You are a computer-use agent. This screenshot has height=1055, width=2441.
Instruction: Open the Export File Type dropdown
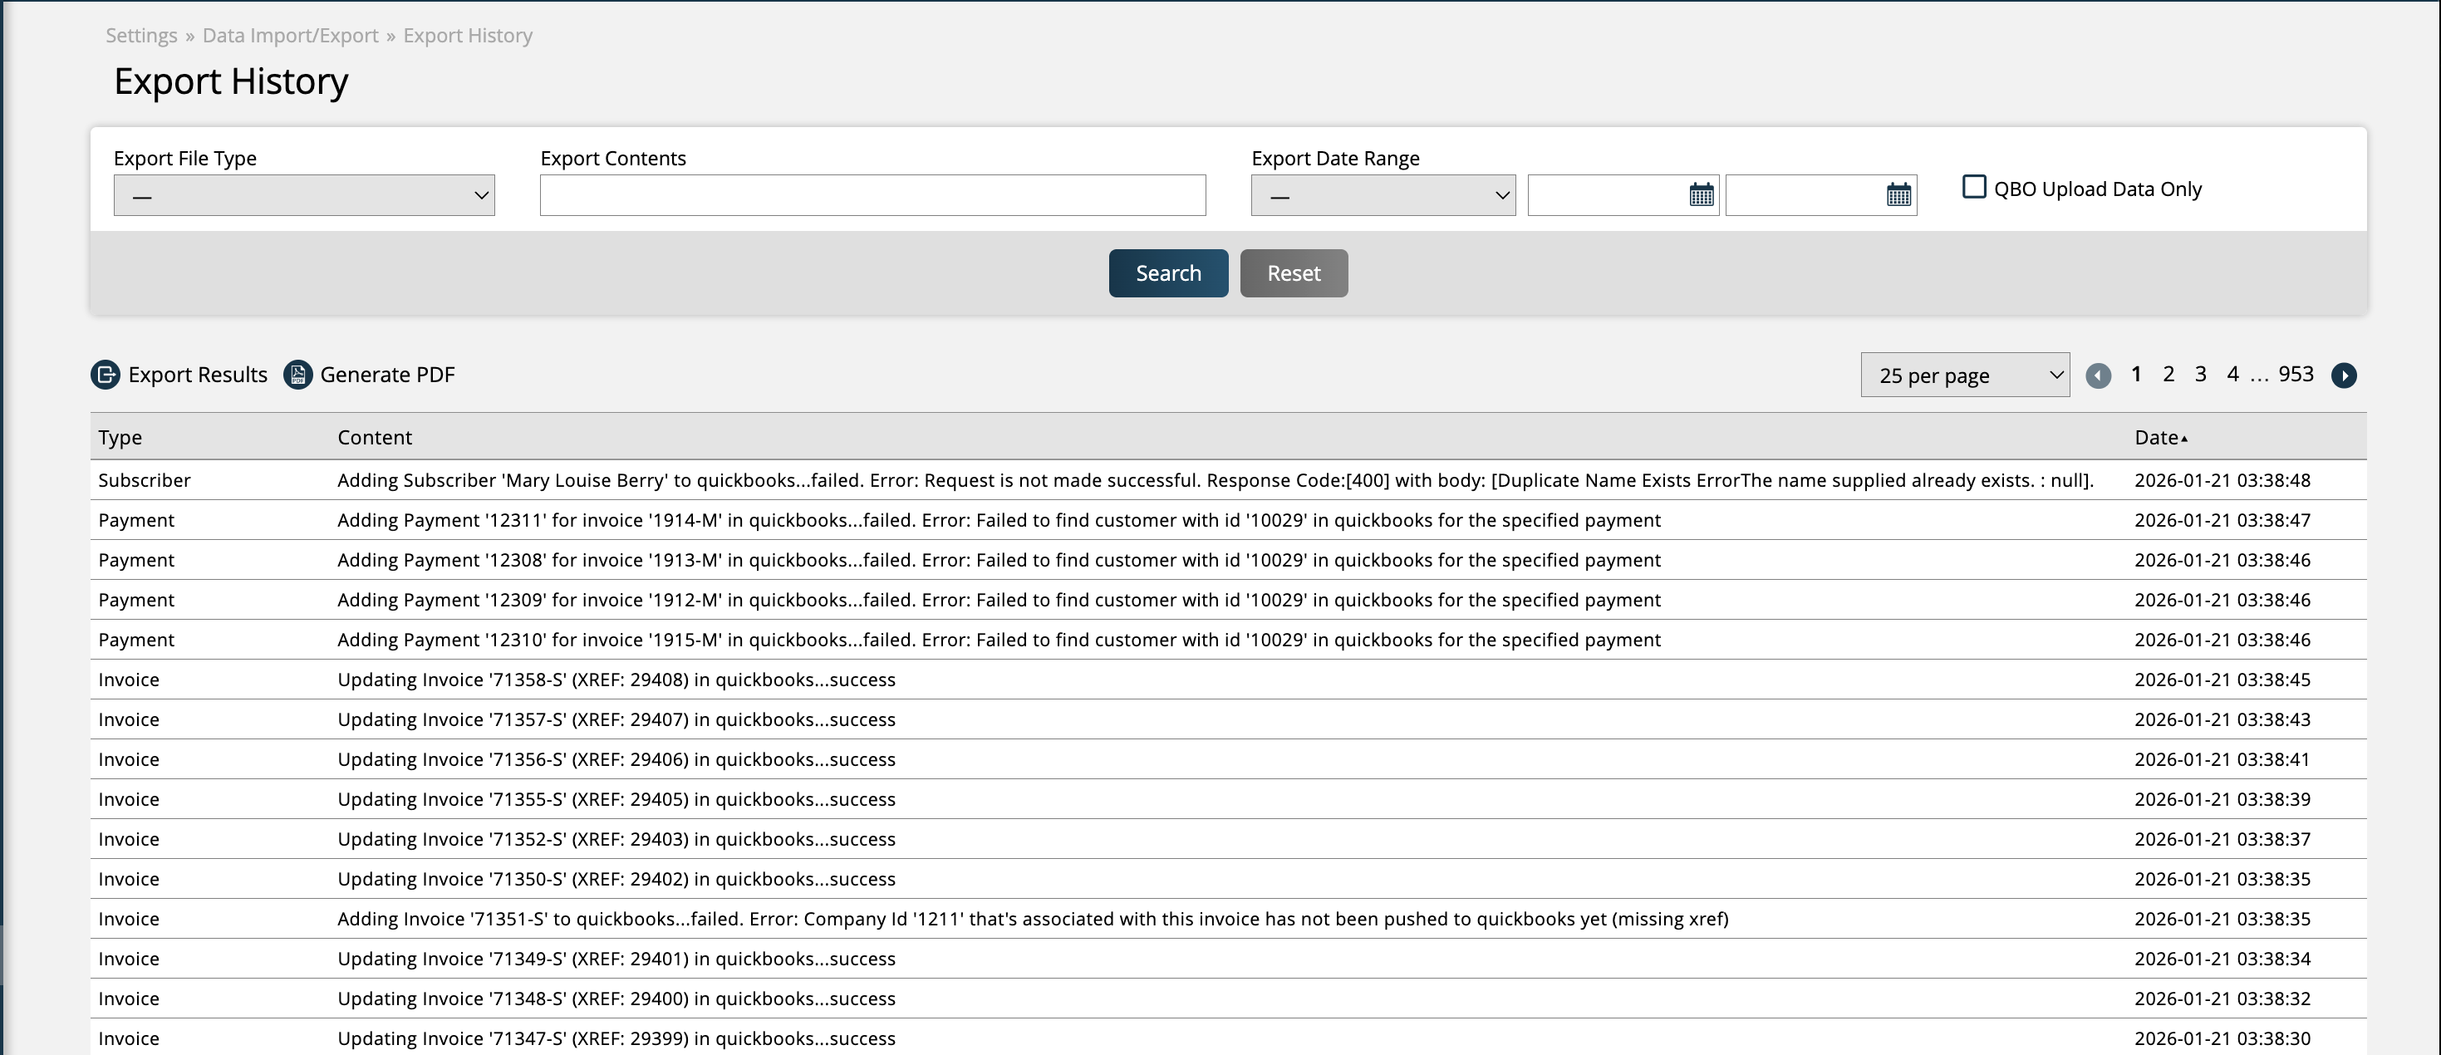pos(304,195)
